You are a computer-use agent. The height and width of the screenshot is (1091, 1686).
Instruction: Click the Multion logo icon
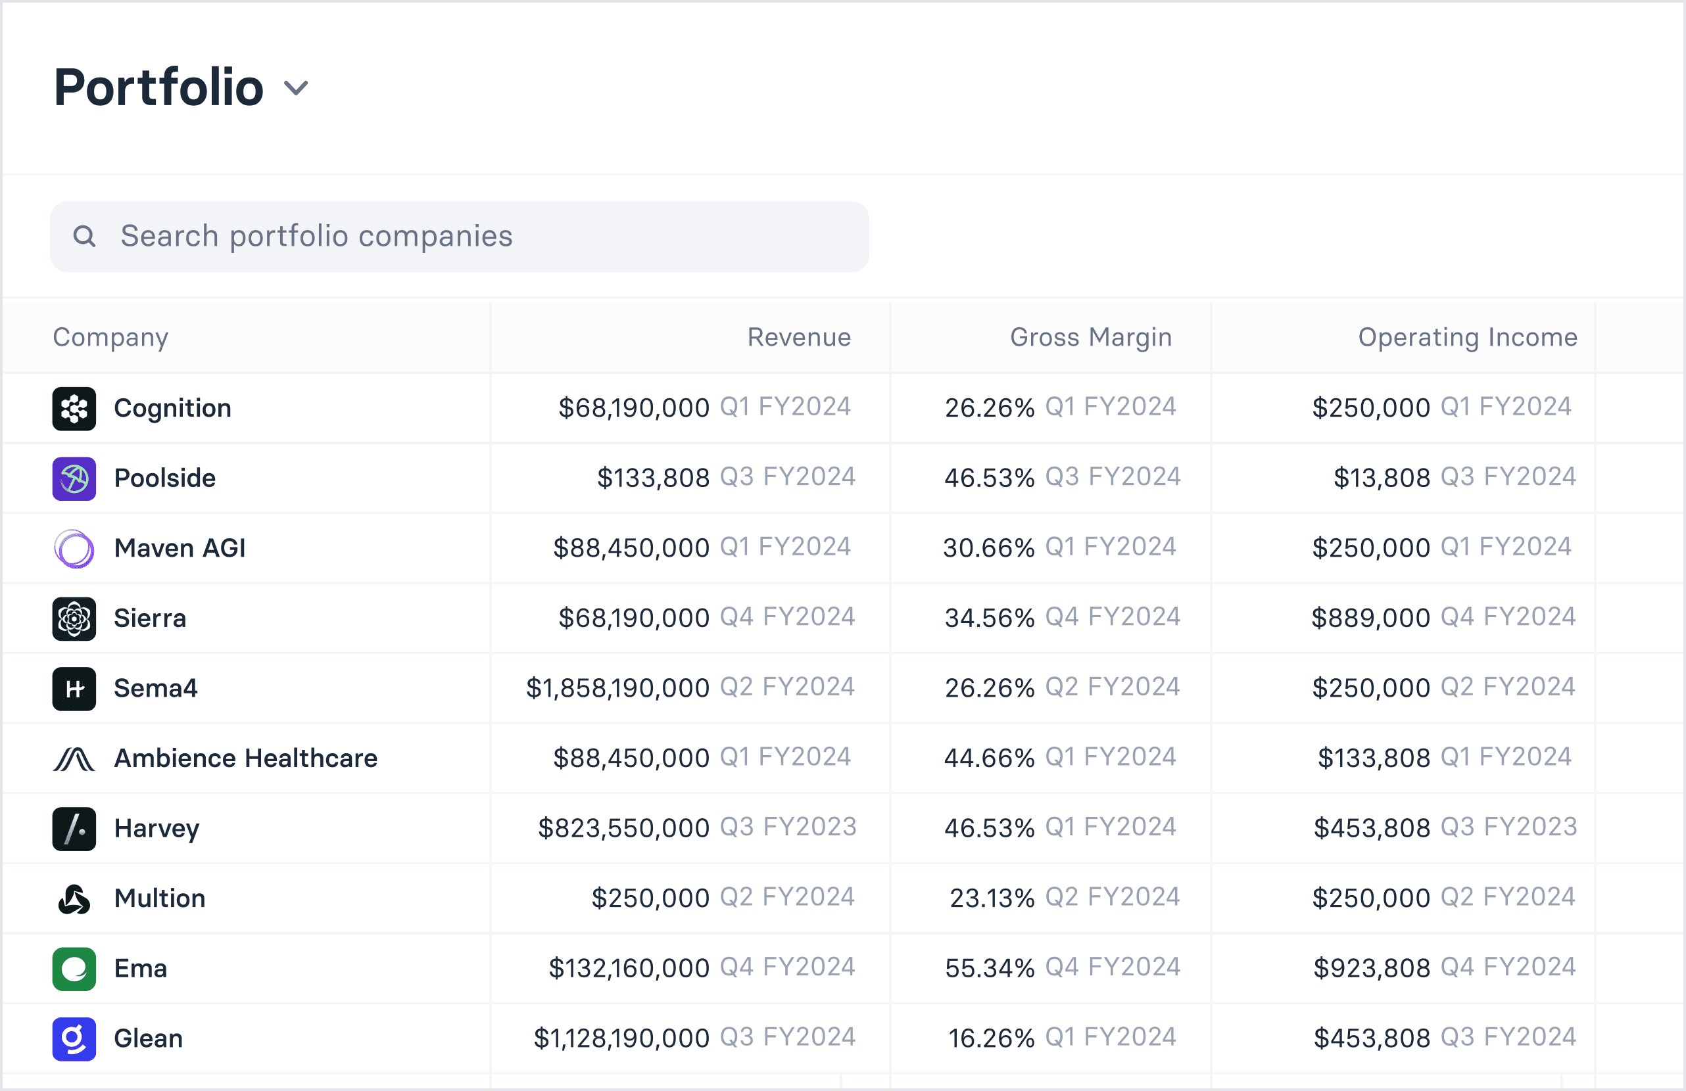click(x=74, y=899)
